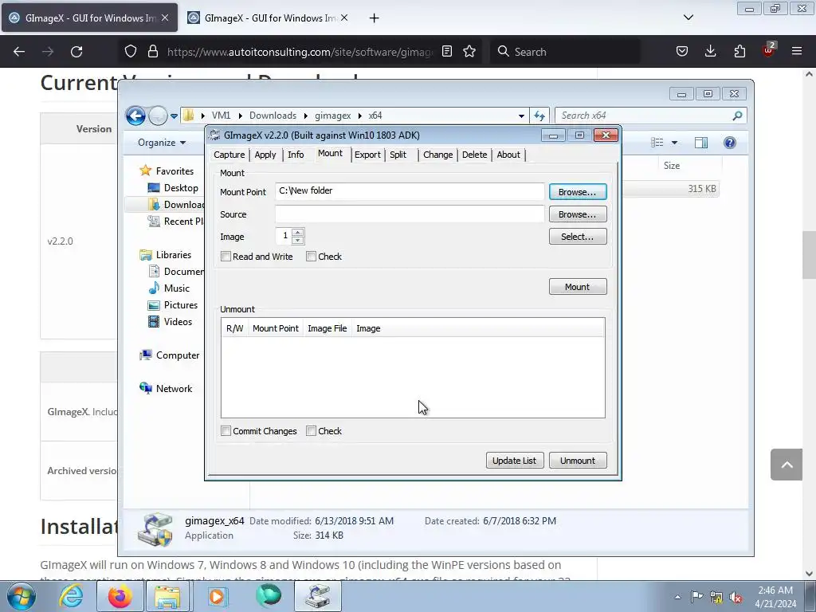List all Firefox tabs chevron
Image resolution: width=816 pixels, height=612 pixels.
688,18
